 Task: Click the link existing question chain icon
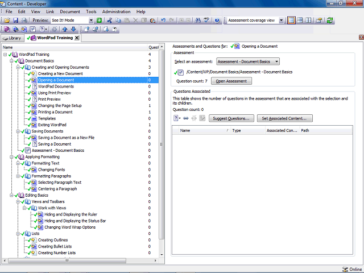[186, 118]
